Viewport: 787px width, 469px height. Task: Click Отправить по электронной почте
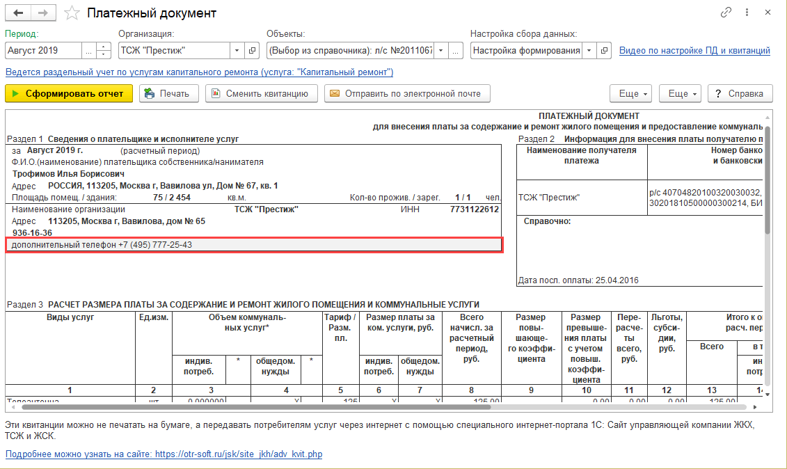tap(407, 93)
